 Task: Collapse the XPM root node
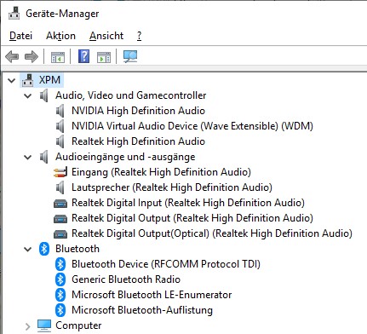point(11,80)
